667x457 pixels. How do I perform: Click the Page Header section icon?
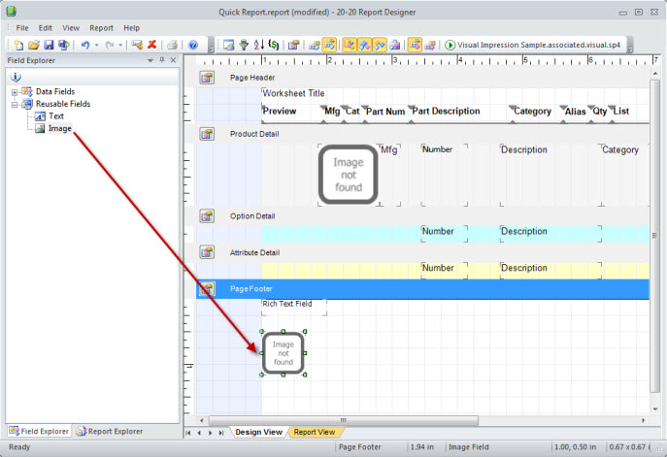tap(207, 78)
